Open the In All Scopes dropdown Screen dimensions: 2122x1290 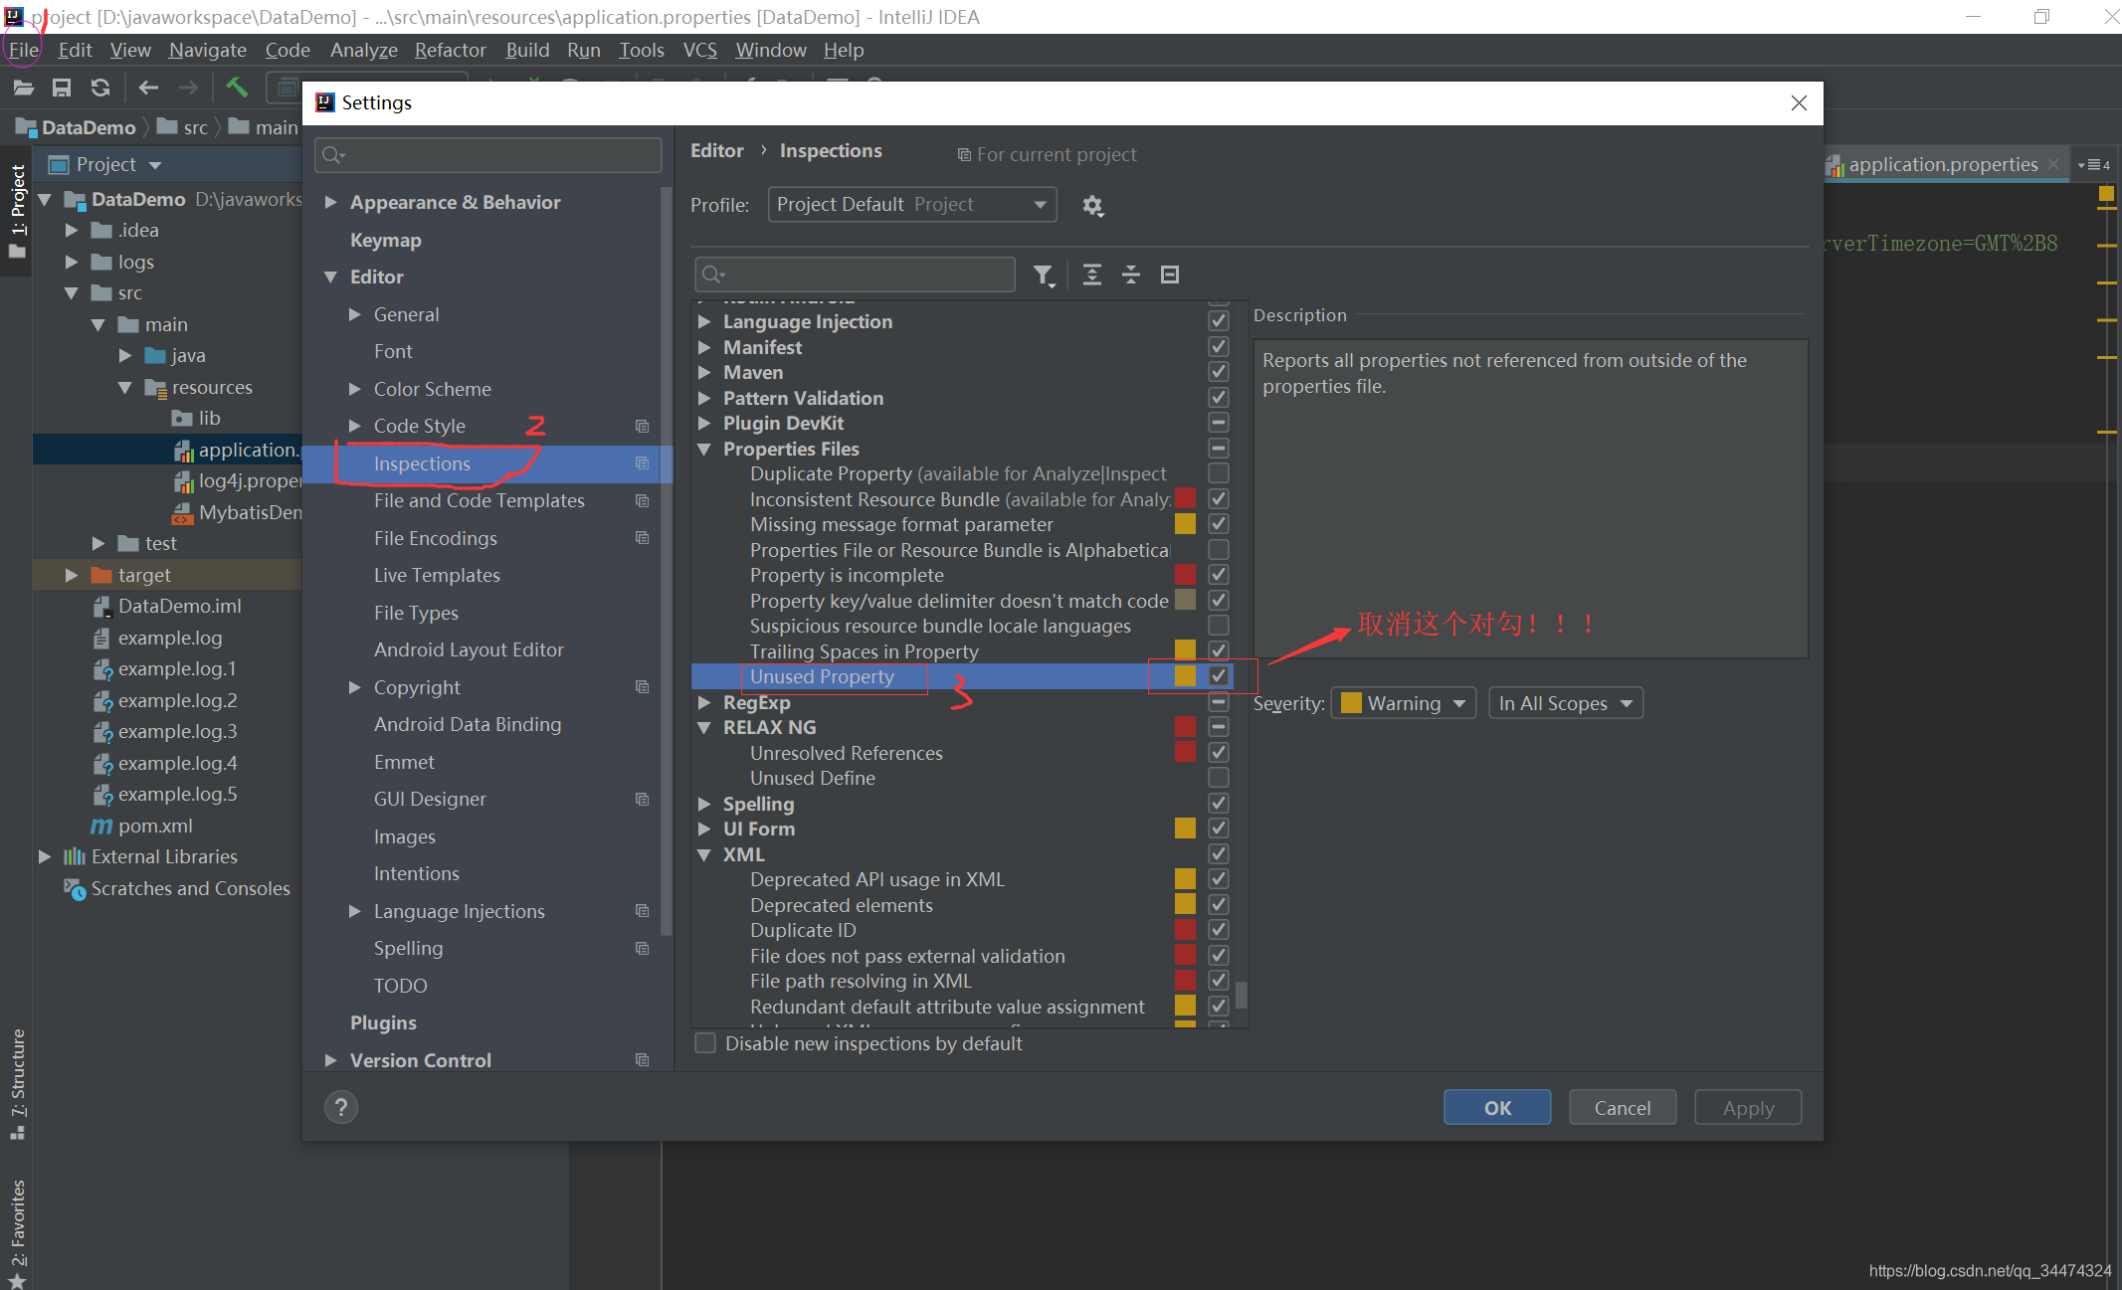[x=1565, y=703]
